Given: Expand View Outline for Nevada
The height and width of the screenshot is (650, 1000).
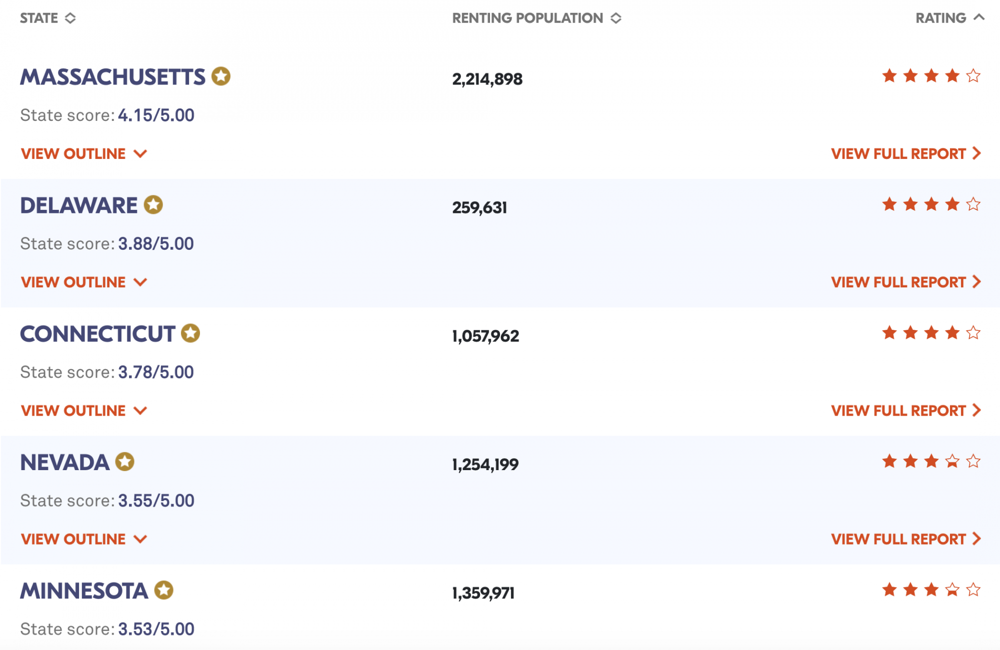Looking at the screenshot, I should pos(84,539).
